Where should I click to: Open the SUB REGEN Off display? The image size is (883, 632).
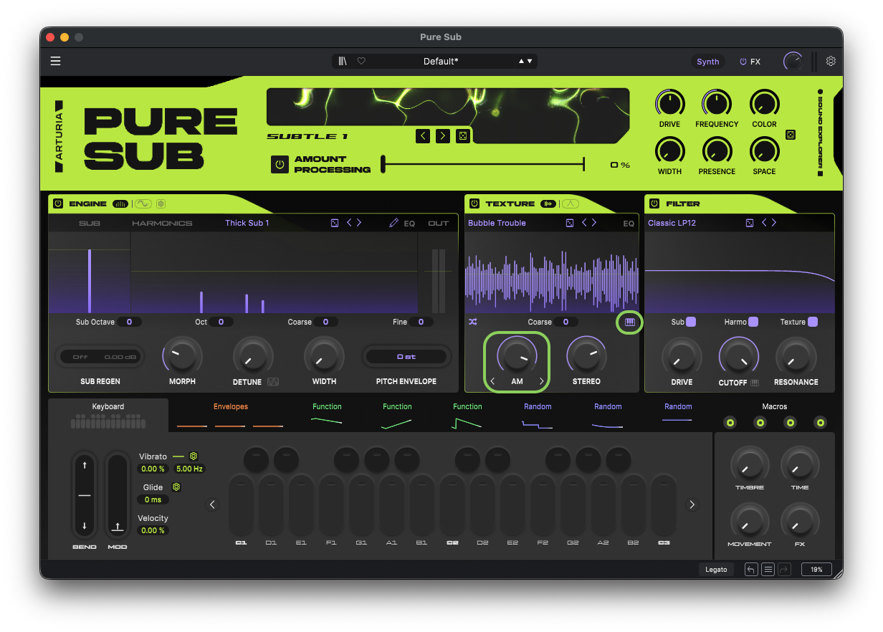pyautogui.click(x=100, y=357)
